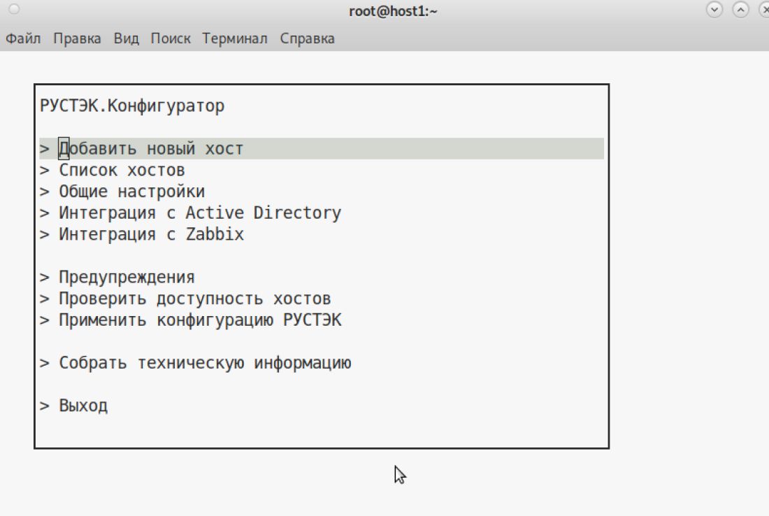Open the Терминал menu

pyautogui.click(x=235, y=38)
